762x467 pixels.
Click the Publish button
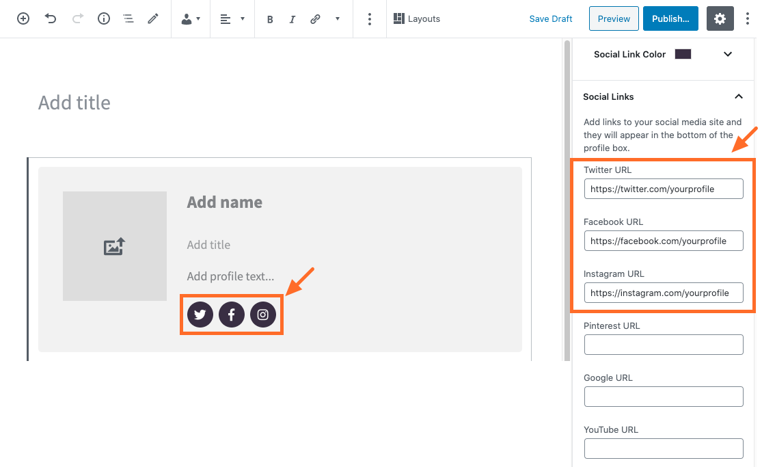(x=670, y=18)
